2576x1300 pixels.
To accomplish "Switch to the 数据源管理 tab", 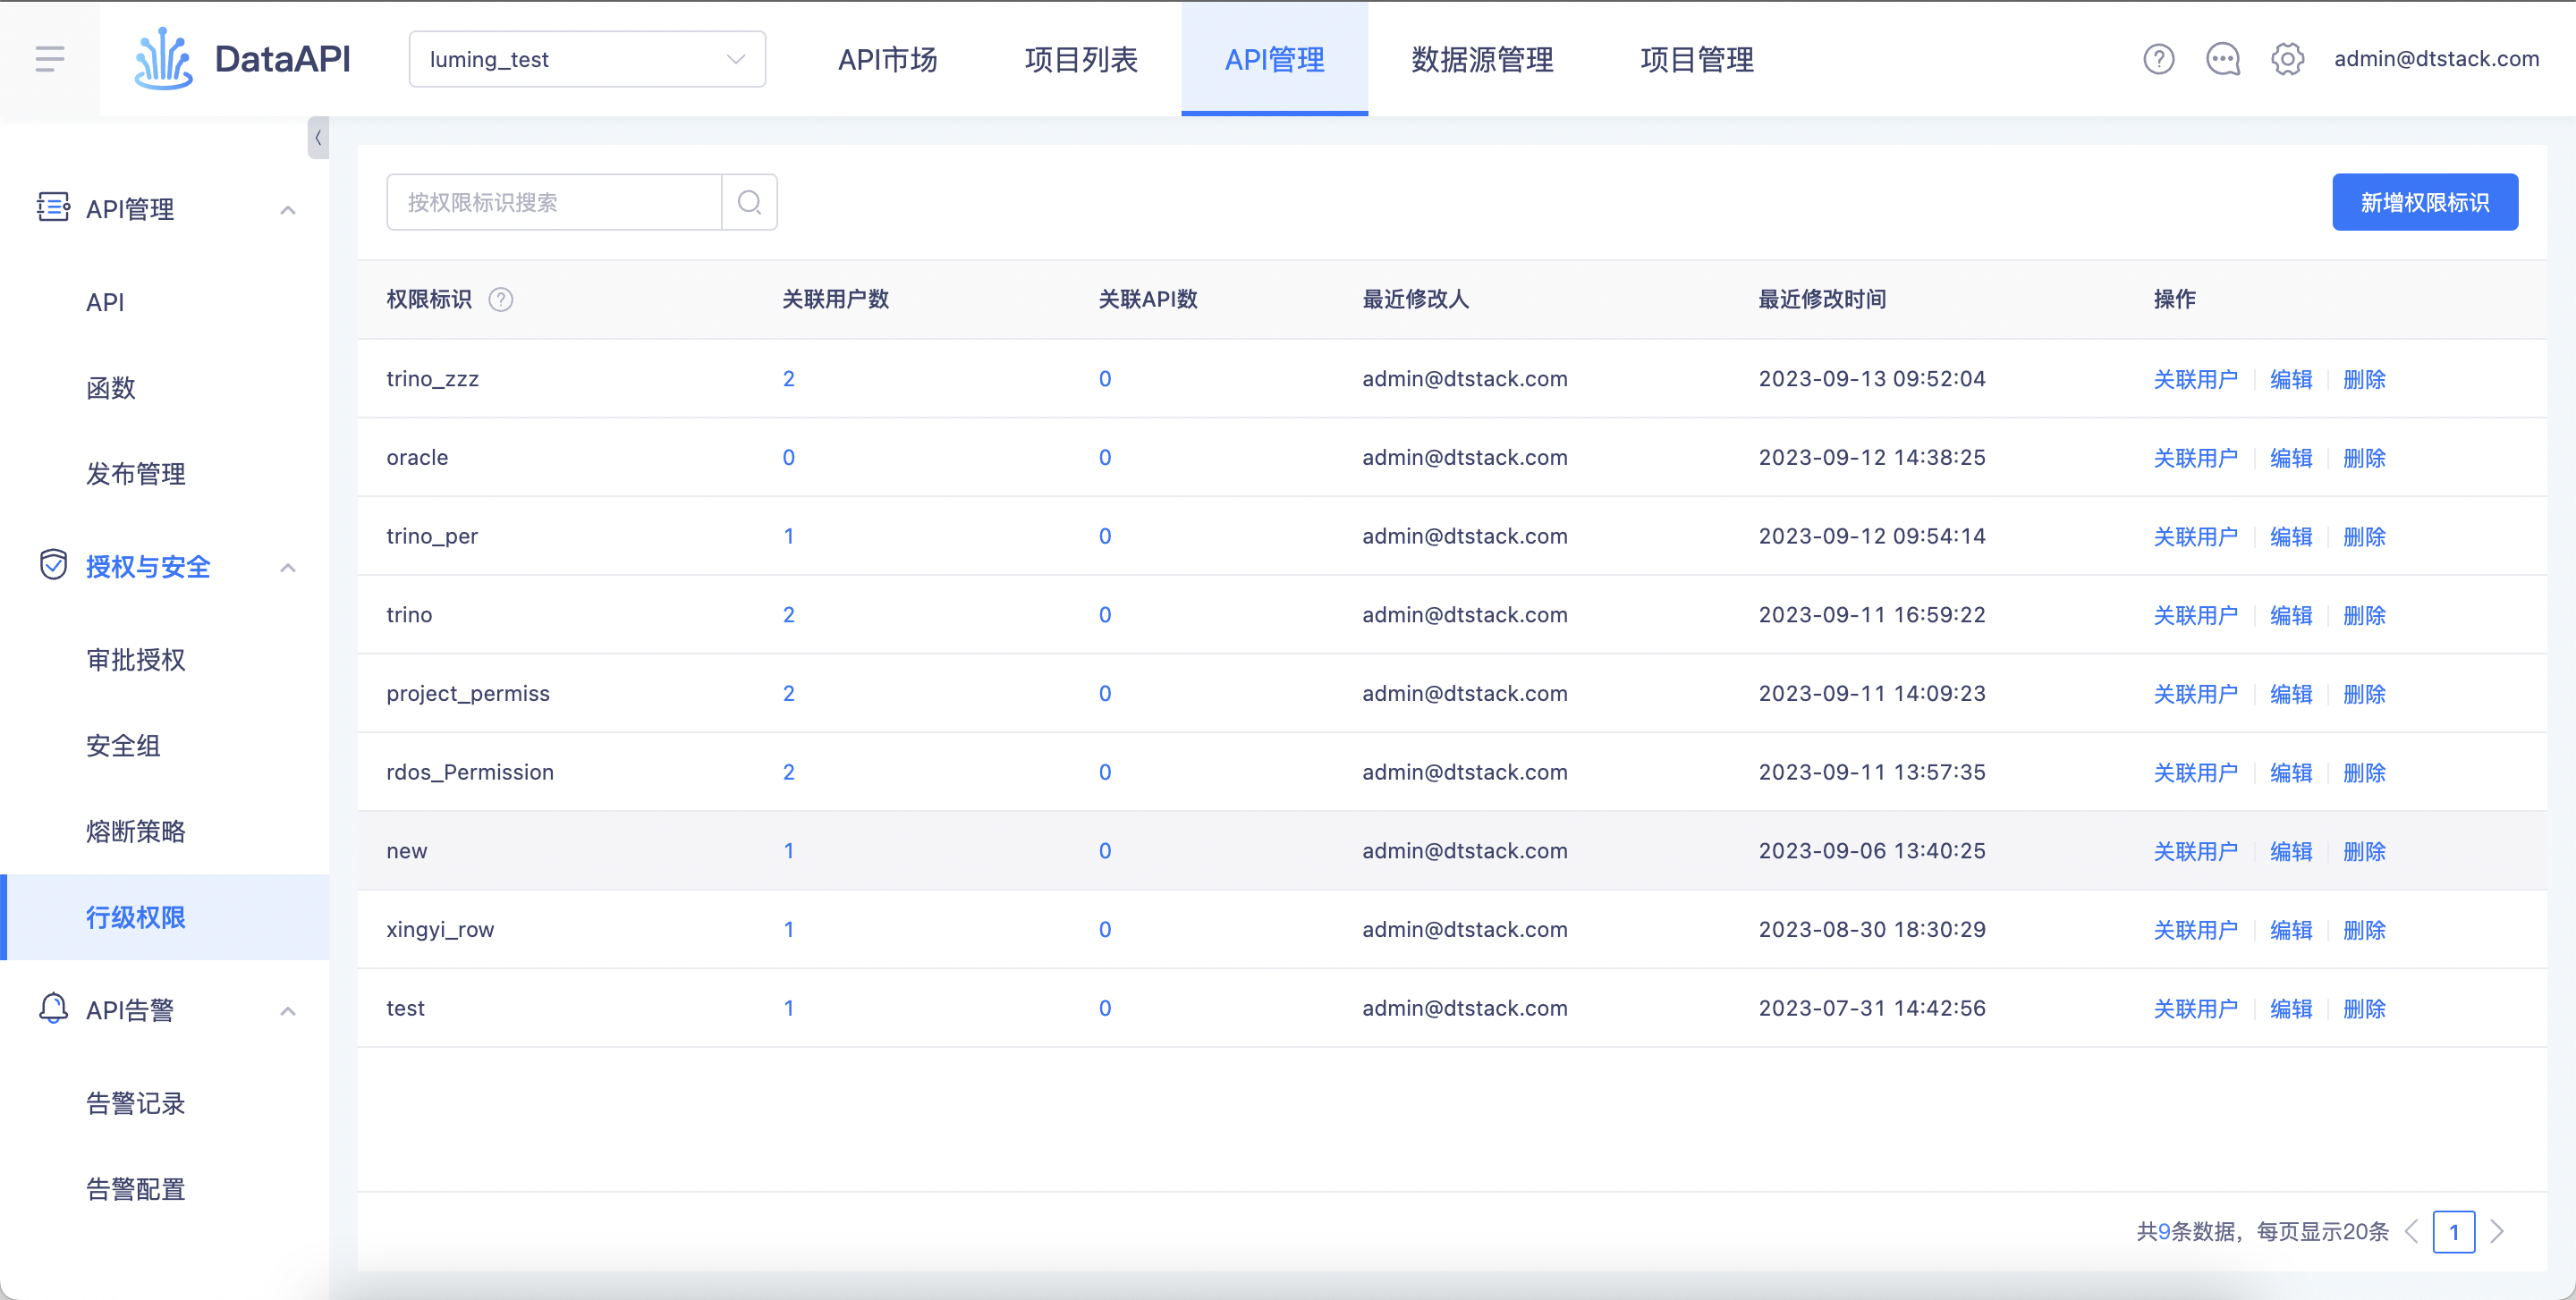I will pos(1482,59).
